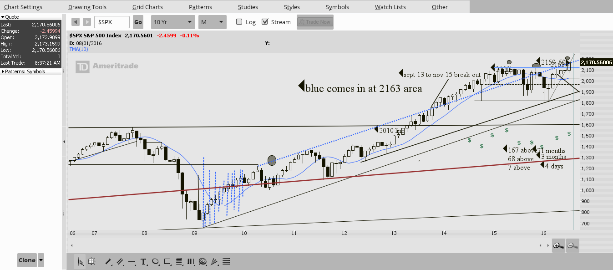Select the fan lines tool
The image size is (613, 270).
214,261
